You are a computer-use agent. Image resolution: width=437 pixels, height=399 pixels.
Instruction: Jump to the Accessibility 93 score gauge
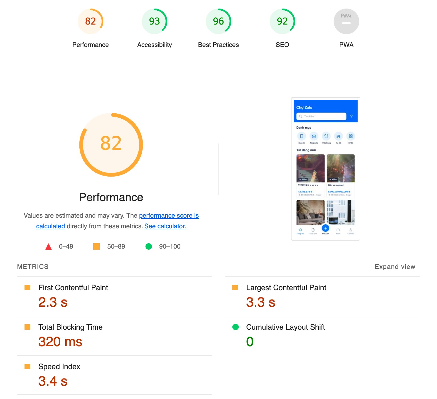[155, 21]
